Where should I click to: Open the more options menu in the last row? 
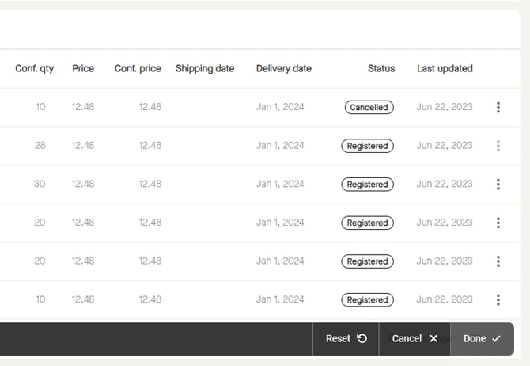[x=498, y=299]
